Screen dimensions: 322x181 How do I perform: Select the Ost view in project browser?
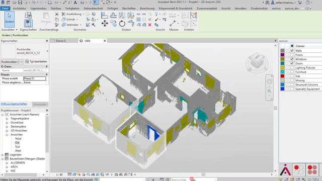[17, 143]
